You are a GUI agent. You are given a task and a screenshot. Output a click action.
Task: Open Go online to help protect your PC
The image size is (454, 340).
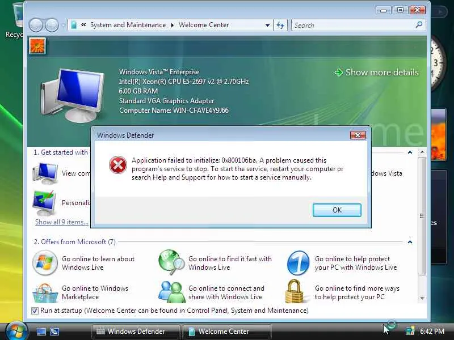(356, 263)
